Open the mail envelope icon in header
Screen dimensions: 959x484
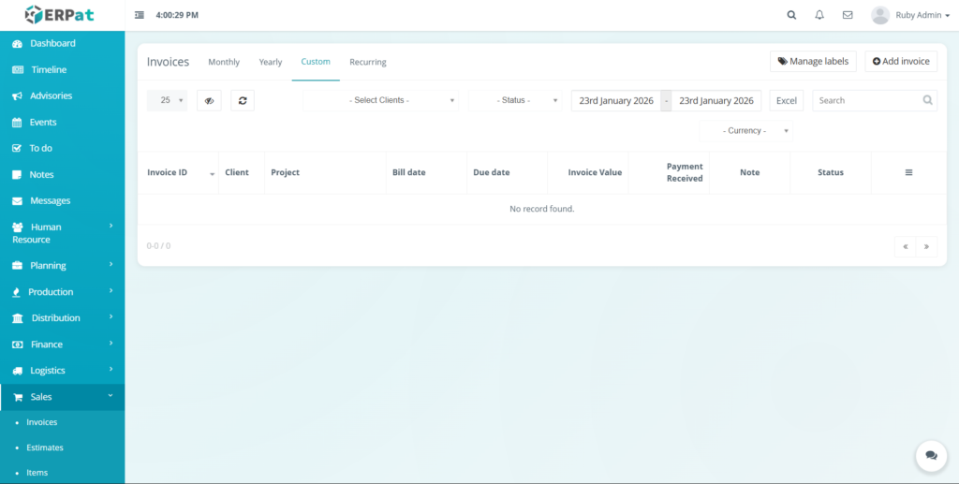coord(848,15)
